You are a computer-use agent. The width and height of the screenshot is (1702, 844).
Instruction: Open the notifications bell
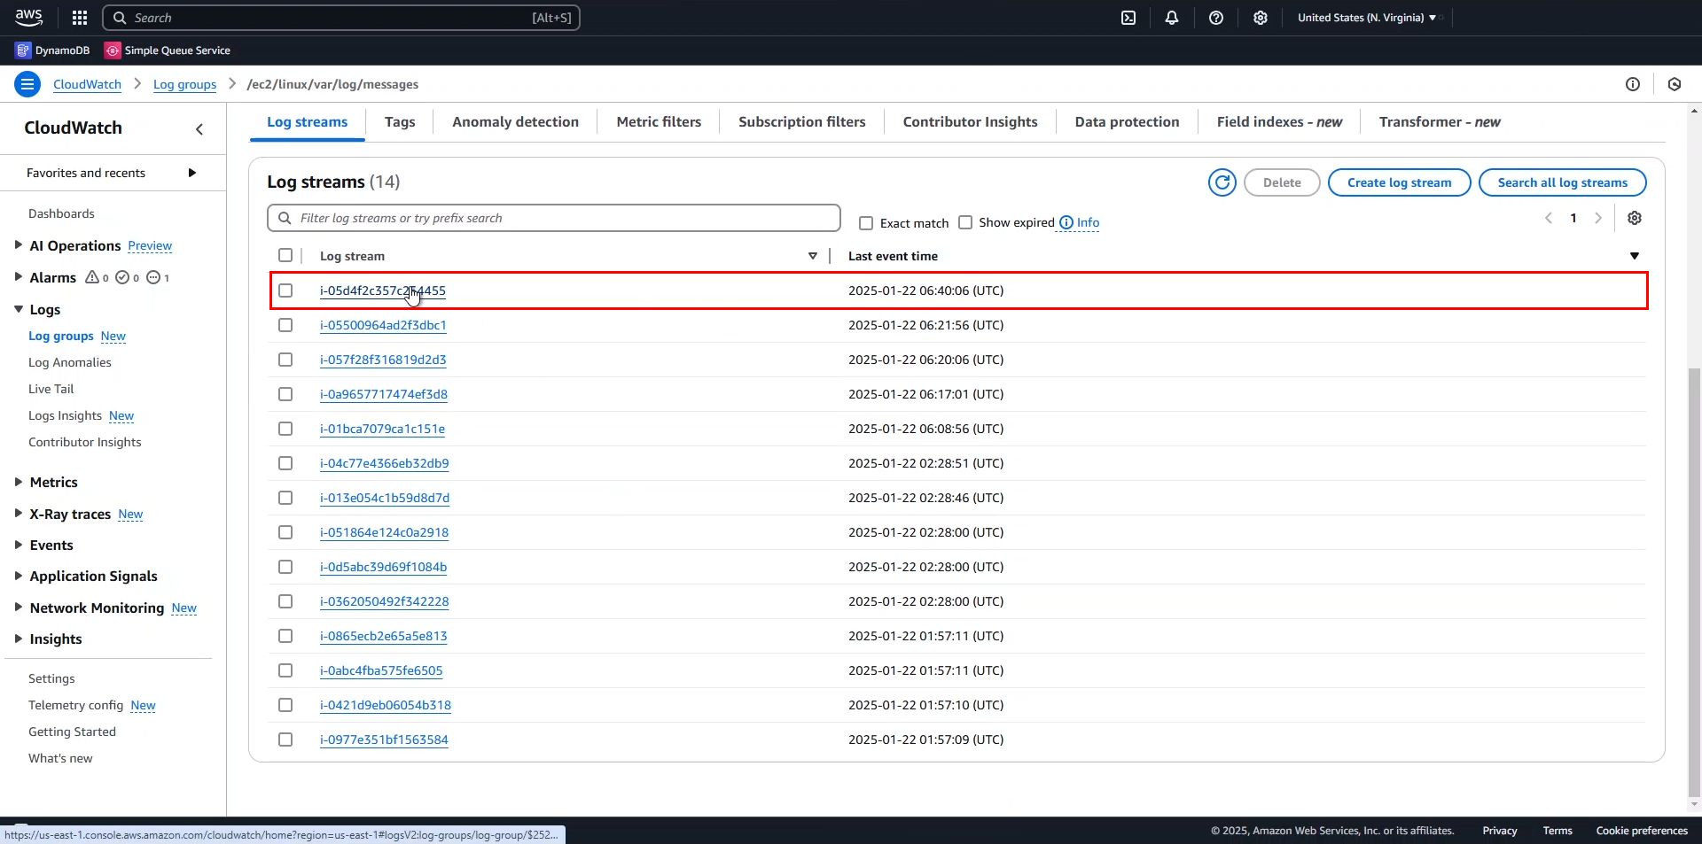coord(1172,18)
